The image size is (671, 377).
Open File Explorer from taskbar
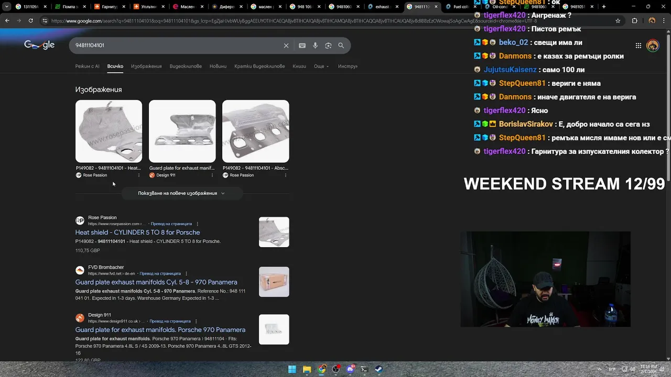pos(307,369)
